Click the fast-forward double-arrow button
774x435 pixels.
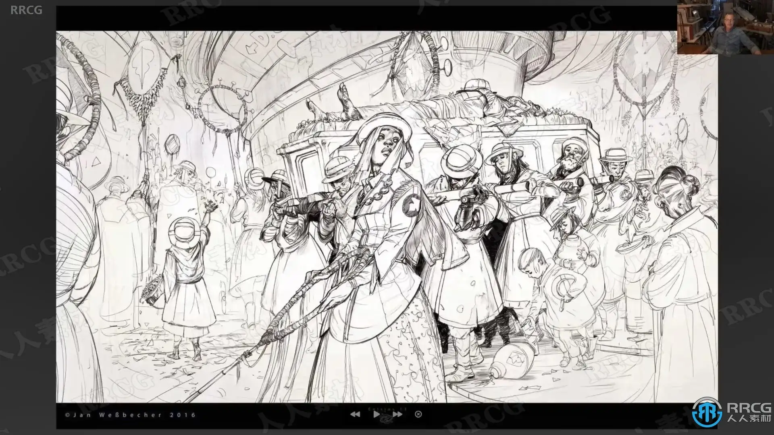397,414
